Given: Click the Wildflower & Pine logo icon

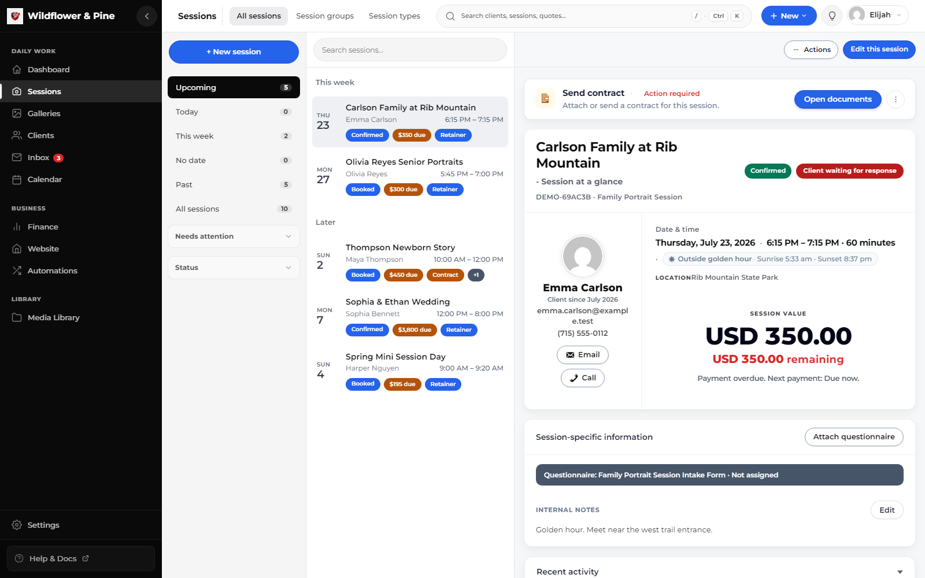Looking at the screenshot, I should (15, 16).
